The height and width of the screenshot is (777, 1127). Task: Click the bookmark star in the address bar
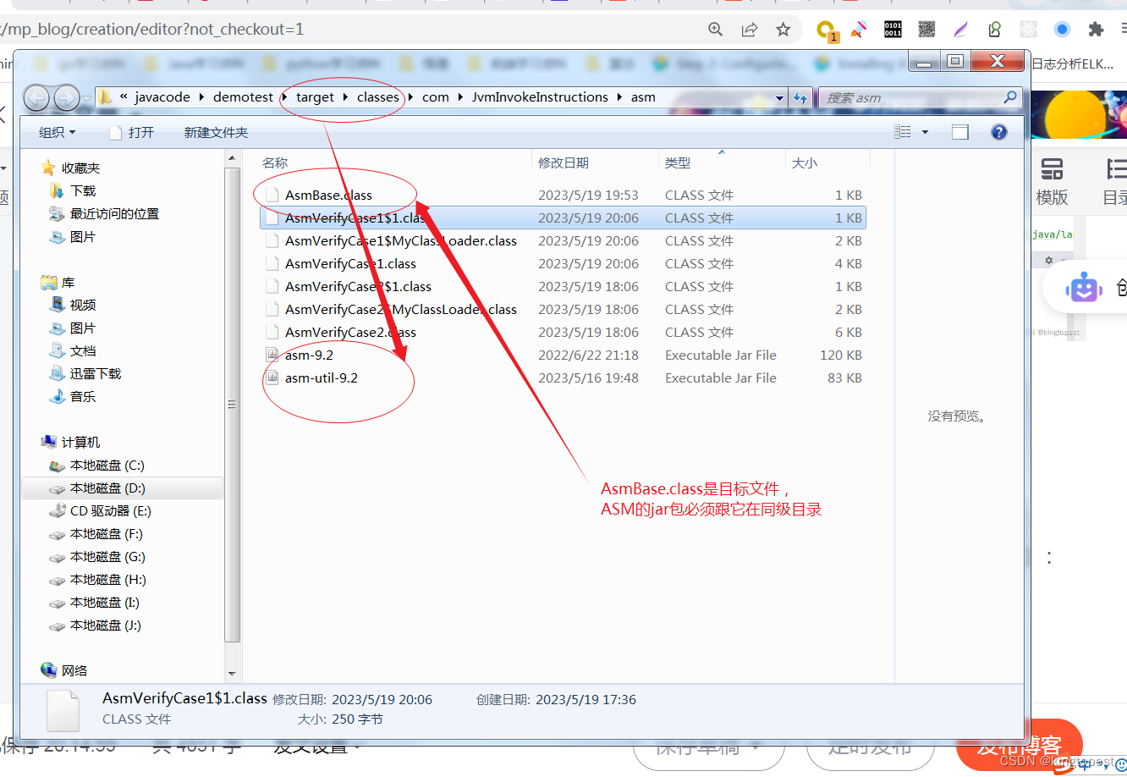click(783, 28)
